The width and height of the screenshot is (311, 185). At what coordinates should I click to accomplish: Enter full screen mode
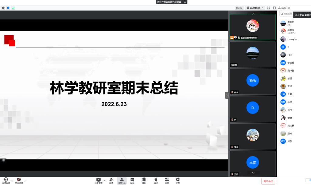268,8
